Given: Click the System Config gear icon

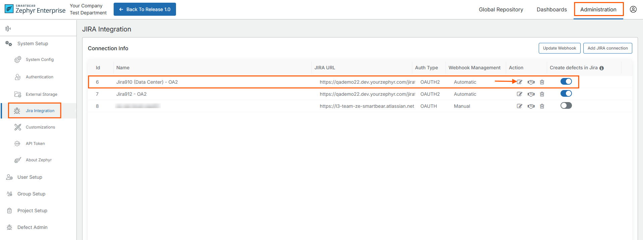Looking at the screenshot, I should pyautogui.click(x=18, y=60).
